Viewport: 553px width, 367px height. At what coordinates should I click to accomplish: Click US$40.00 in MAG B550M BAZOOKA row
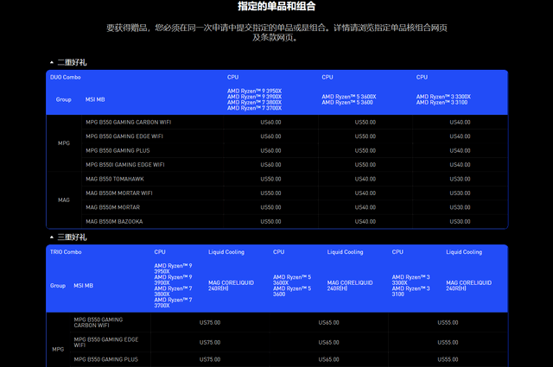[365, 222]
